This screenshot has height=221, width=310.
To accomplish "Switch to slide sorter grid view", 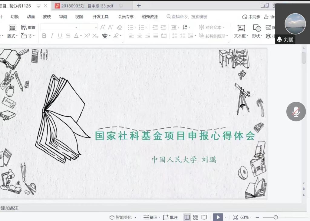I will click(196, 217).
